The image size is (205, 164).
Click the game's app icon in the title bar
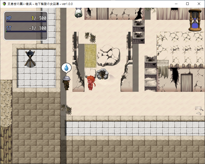4,4
